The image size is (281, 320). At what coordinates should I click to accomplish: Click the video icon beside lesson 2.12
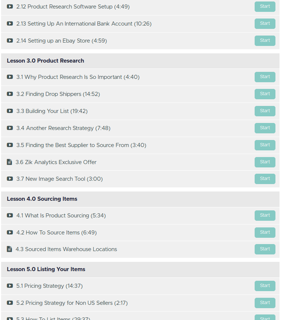[10, 7]
